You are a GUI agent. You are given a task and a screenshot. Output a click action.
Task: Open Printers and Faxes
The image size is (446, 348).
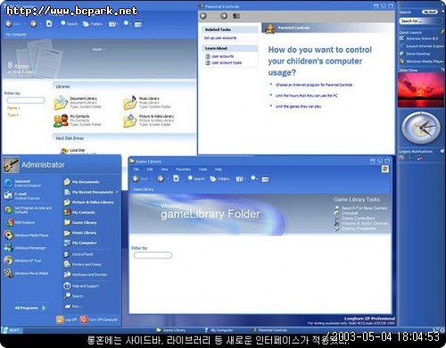click(x=82, y=264)
